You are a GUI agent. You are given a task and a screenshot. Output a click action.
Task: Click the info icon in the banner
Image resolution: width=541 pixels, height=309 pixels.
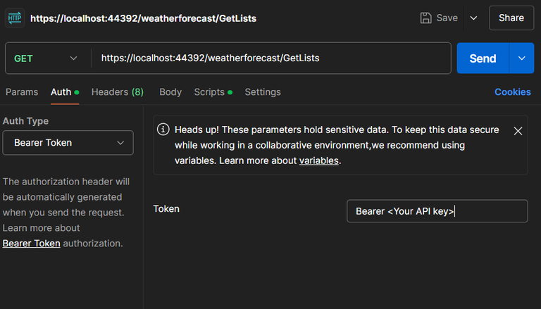[163, 130]
